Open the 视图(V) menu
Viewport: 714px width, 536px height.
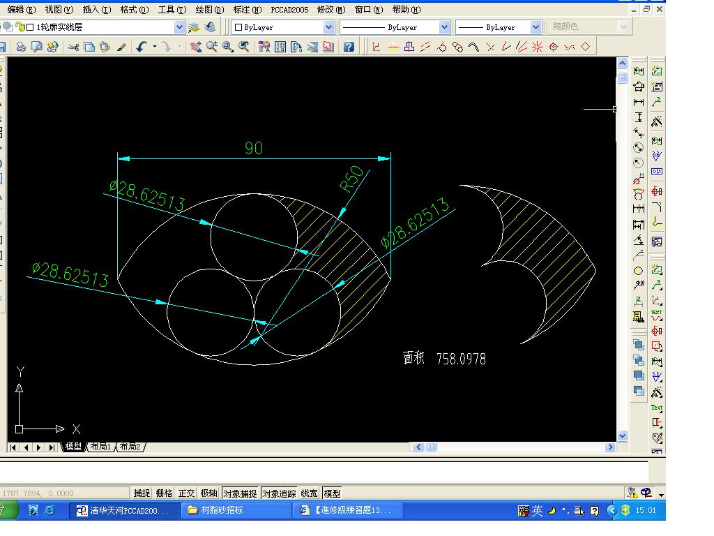(x=59, y=10)
